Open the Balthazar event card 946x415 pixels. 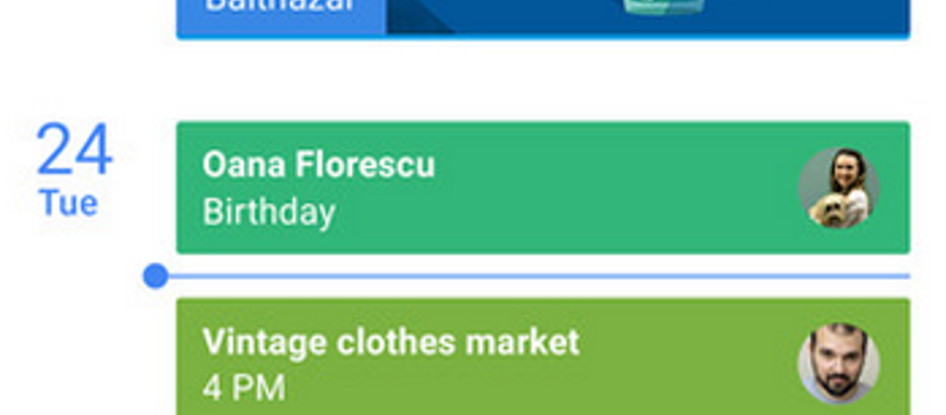point(543,18)
